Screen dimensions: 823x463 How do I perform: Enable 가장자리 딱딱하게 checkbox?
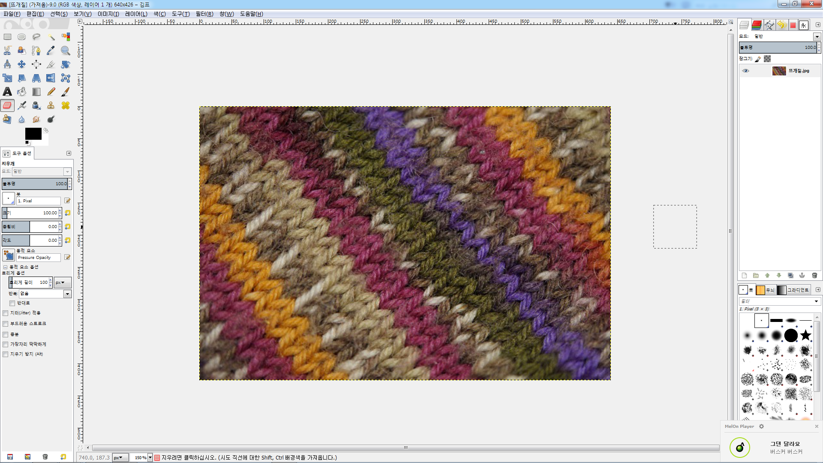click(x=6, y=345)
